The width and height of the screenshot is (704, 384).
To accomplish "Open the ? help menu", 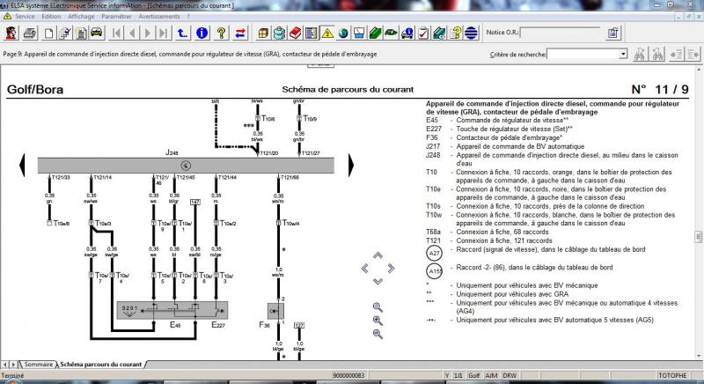I will pos(188,16).
